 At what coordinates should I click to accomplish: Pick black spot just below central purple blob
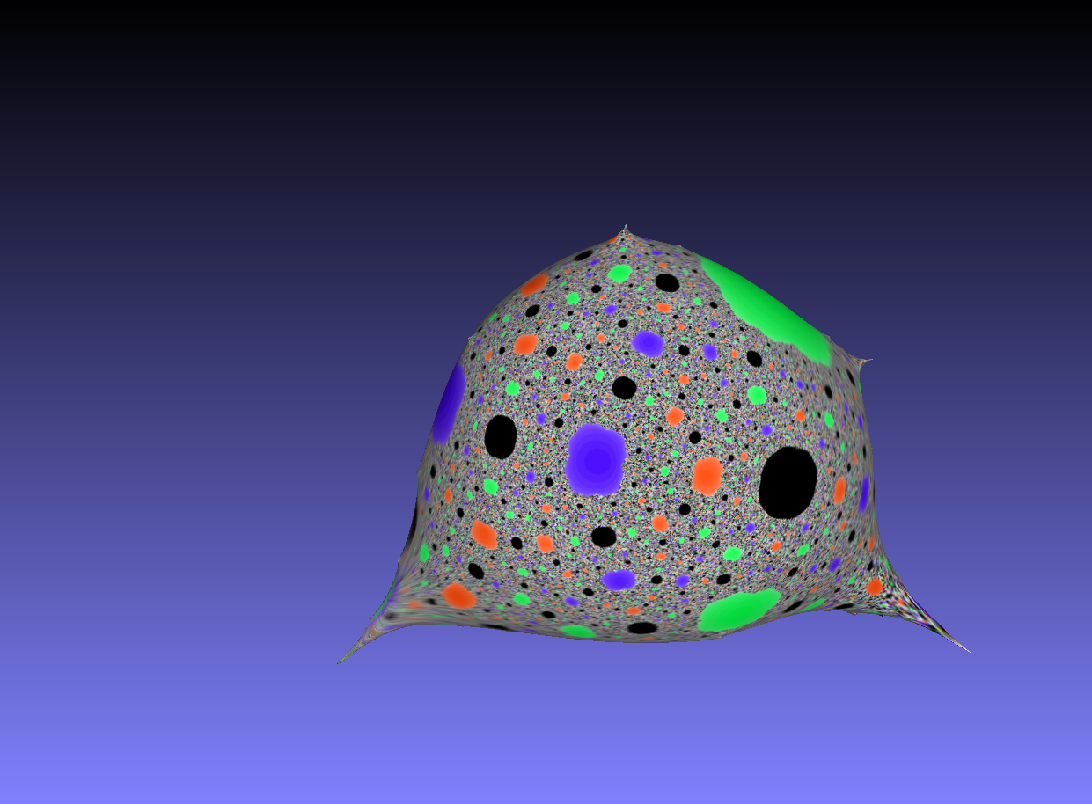coord(604,536)
